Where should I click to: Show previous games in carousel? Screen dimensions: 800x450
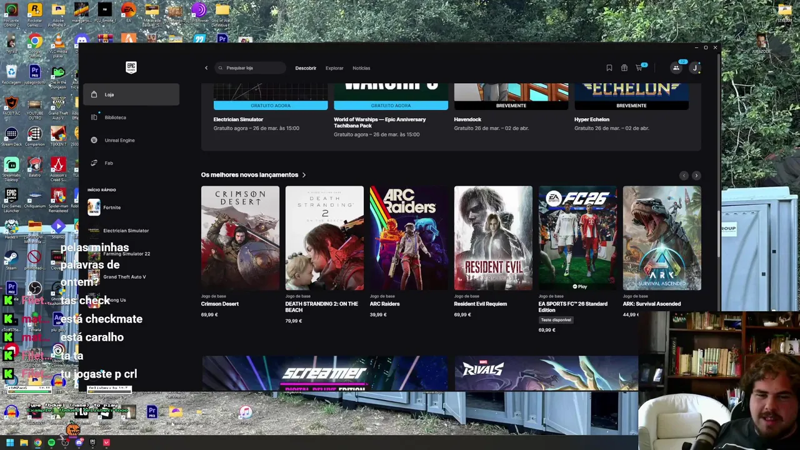click(684, 176)
